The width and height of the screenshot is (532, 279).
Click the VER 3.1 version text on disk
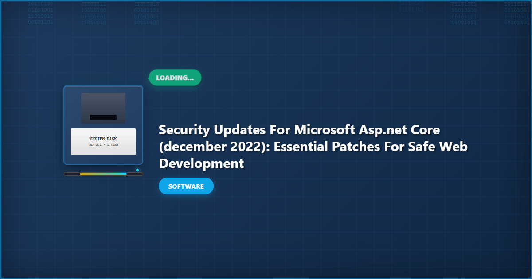[103, 145]
